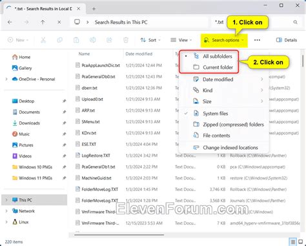Open Downloads quick access folder

26,123
